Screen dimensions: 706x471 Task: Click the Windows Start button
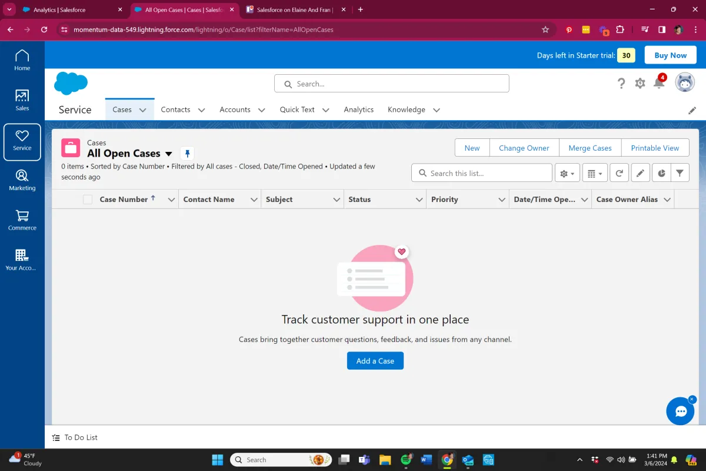[217, 460]
